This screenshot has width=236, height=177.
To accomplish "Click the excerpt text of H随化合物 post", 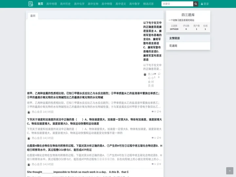I will [94, 157].
